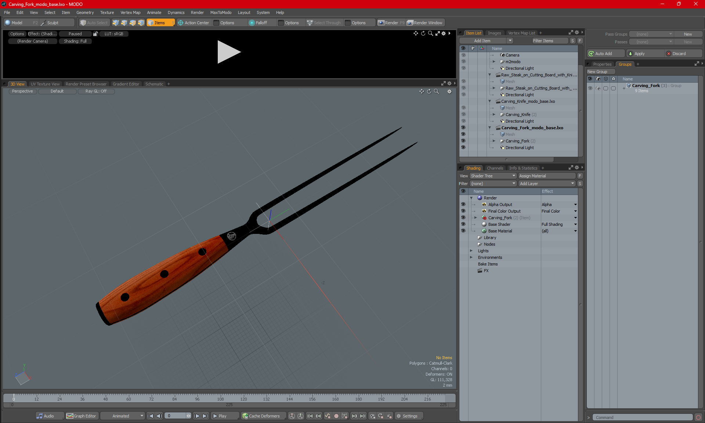Click the 3D viewport rotate view icon
Viewport: 705px width, 423px height.
[429, 91]
